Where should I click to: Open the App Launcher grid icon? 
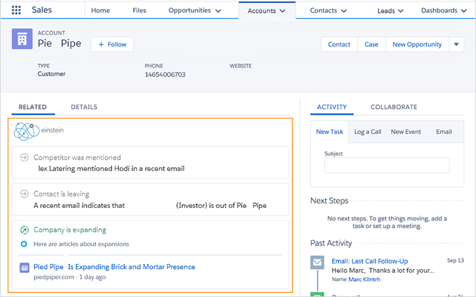coord(17,11)
